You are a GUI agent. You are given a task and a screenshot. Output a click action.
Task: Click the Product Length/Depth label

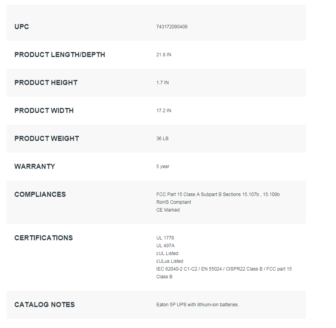[59, 55]
